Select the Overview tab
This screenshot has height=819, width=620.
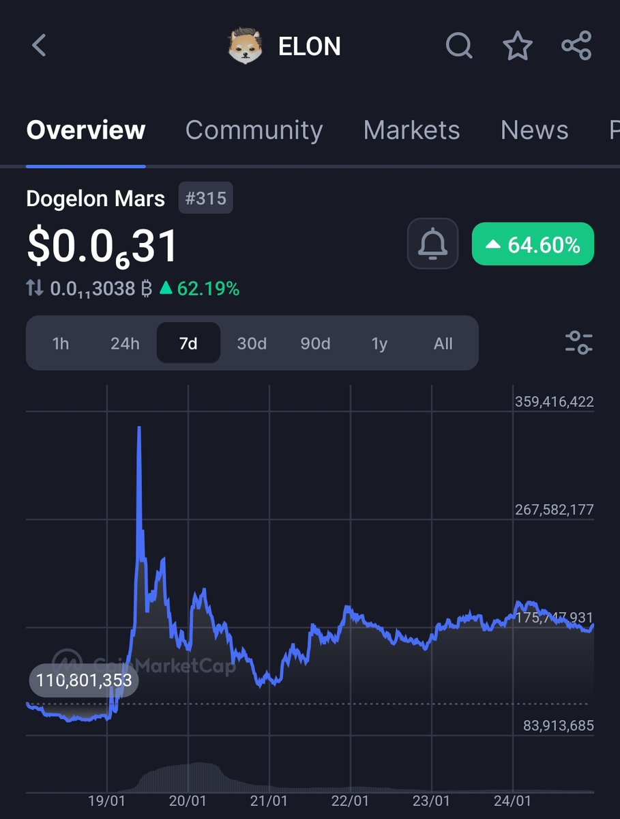click(86, 130)
